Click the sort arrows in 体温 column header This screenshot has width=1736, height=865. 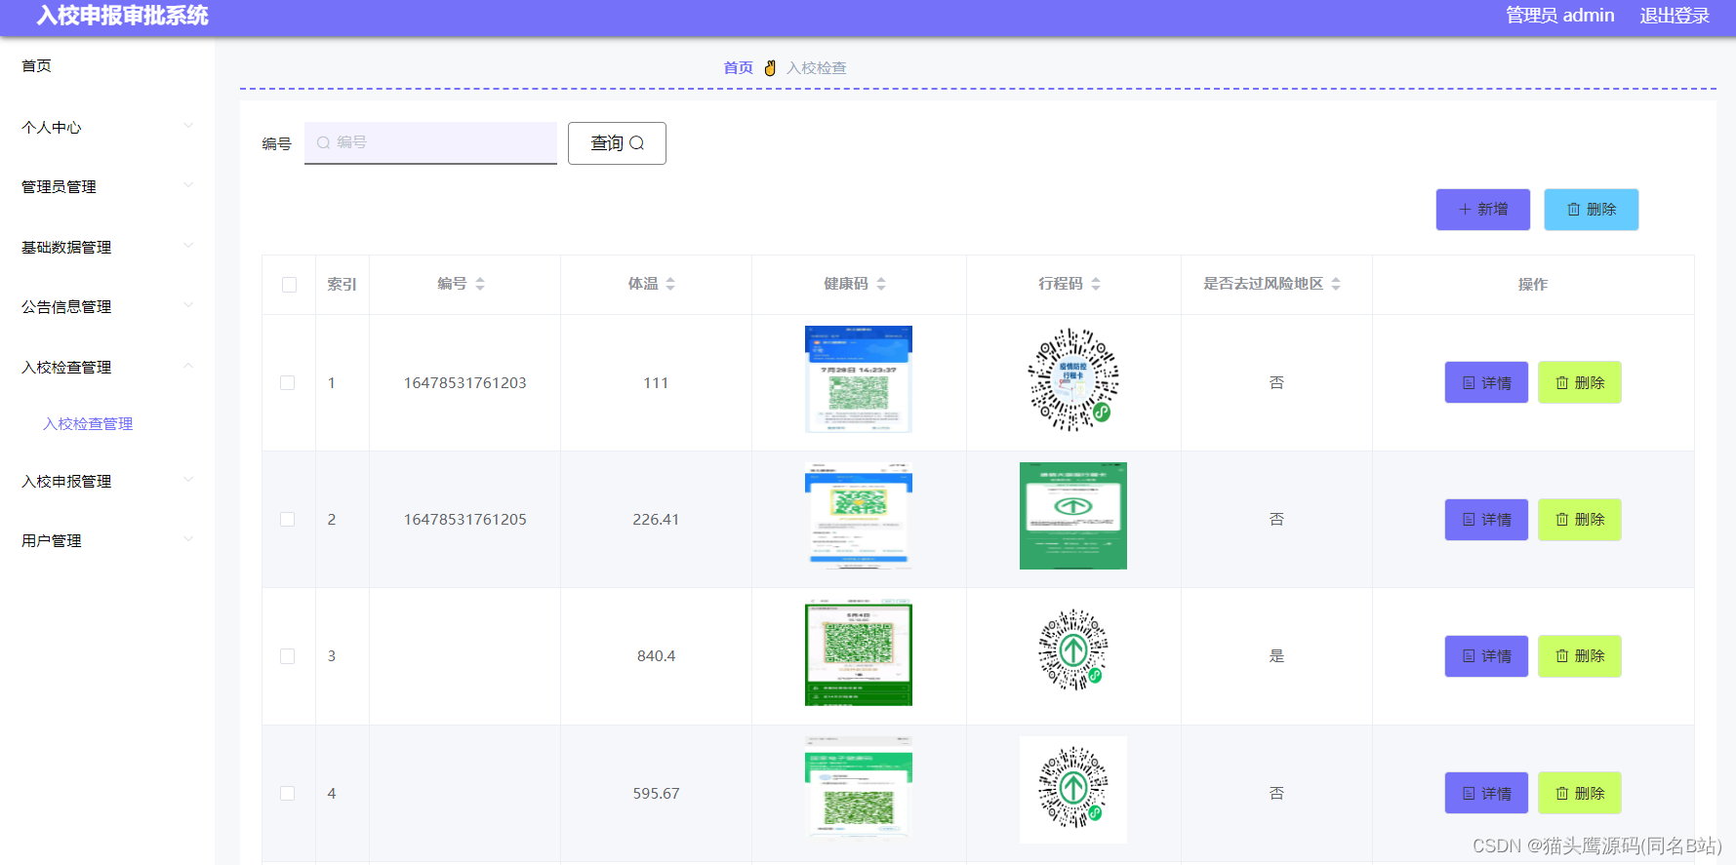point(670,284)
